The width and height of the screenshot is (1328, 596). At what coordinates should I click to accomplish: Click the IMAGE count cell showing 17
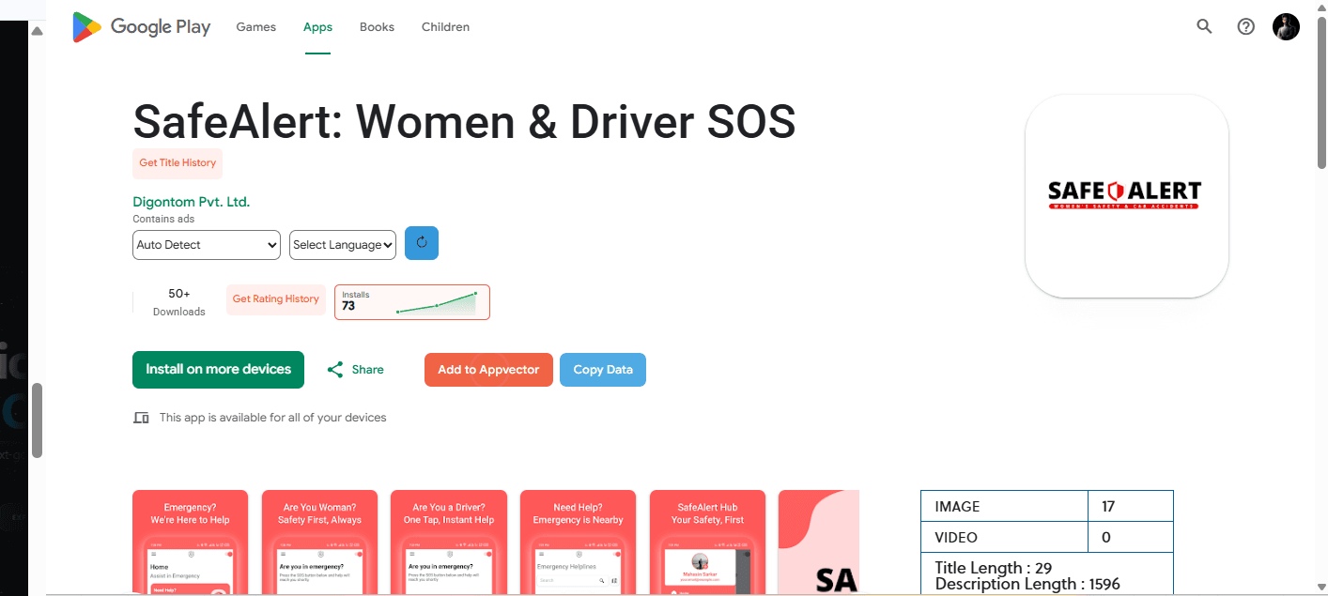[1131, 507]
